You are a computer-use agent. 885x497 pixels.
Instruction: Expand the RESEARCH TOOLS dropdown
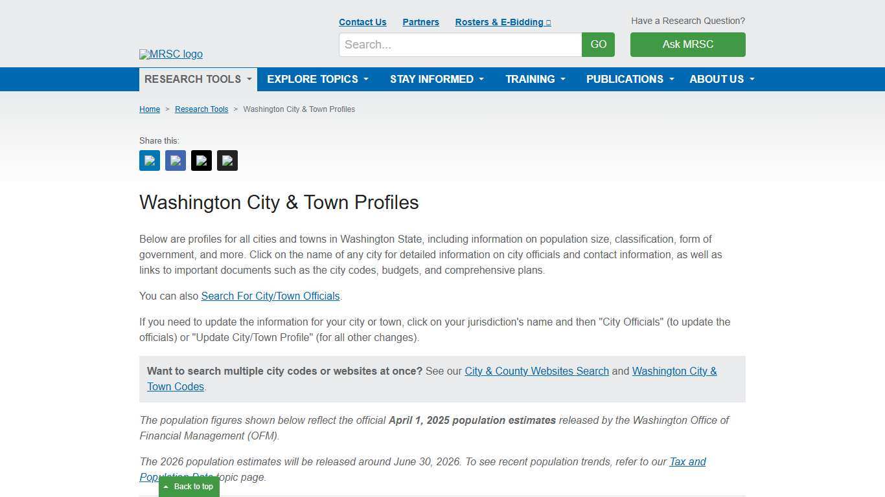[197, 79]
